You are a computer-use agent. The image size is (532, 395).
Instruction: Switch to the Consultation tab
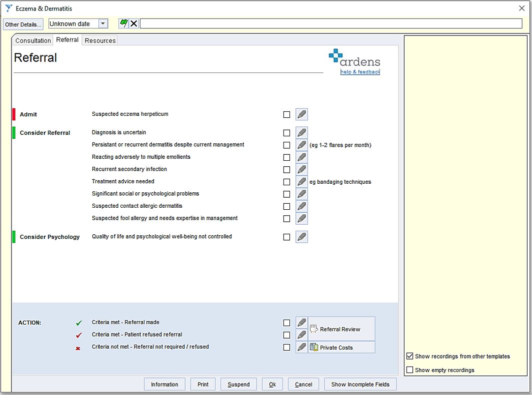(x=33, y=40)
